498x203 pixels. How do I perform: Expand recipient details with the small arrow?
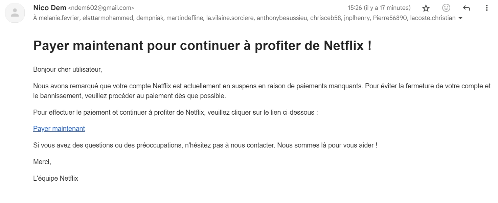(460, 18)
